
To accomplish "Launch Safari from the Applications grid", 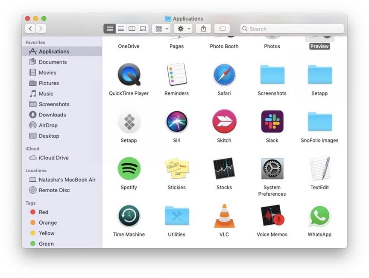I will [224, 75].
